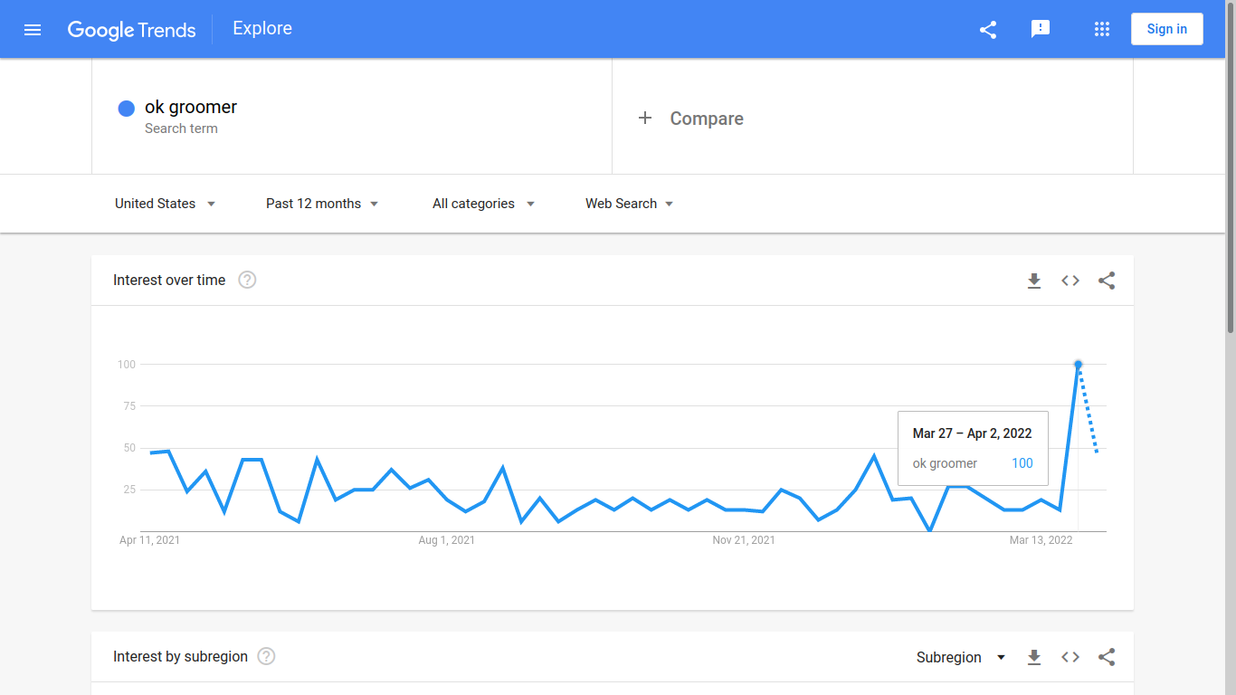The height and width of the screenshot is (695, 1236).
Task: Embed the Interest by subregion widget
Action: coord(1070,657)
